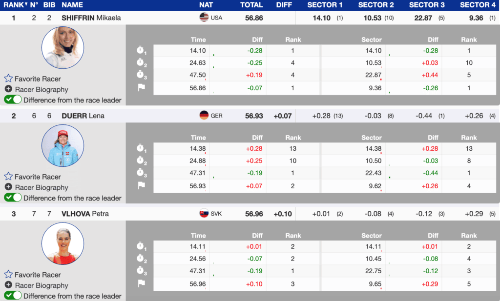This screenshot has height=301, width=500.
Task: Toggle Vlhova's Difference from the race leader switch
Action: click(13, 296)
